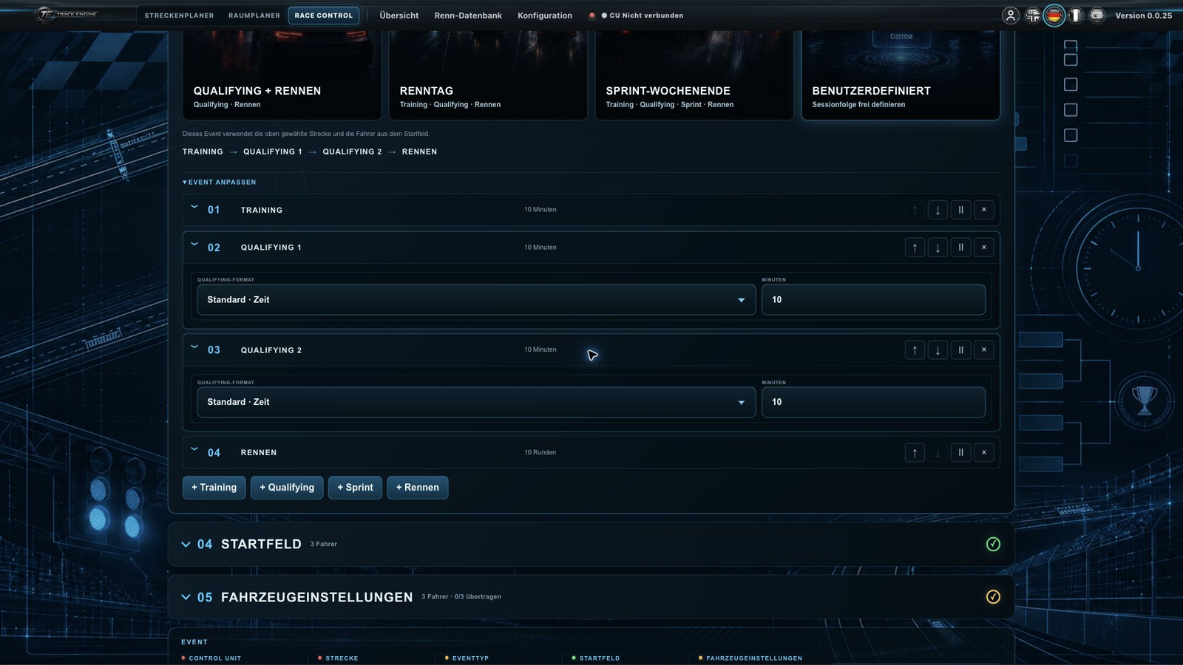The width and height of the screenshot is (1183, 665).
Task: Collapse the Event anpassen section
Action: click(220, 182)
